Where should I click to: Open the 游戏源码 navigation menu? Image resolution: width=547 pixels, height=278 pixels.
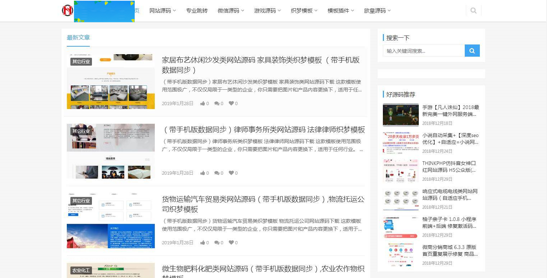click(266, 10)
